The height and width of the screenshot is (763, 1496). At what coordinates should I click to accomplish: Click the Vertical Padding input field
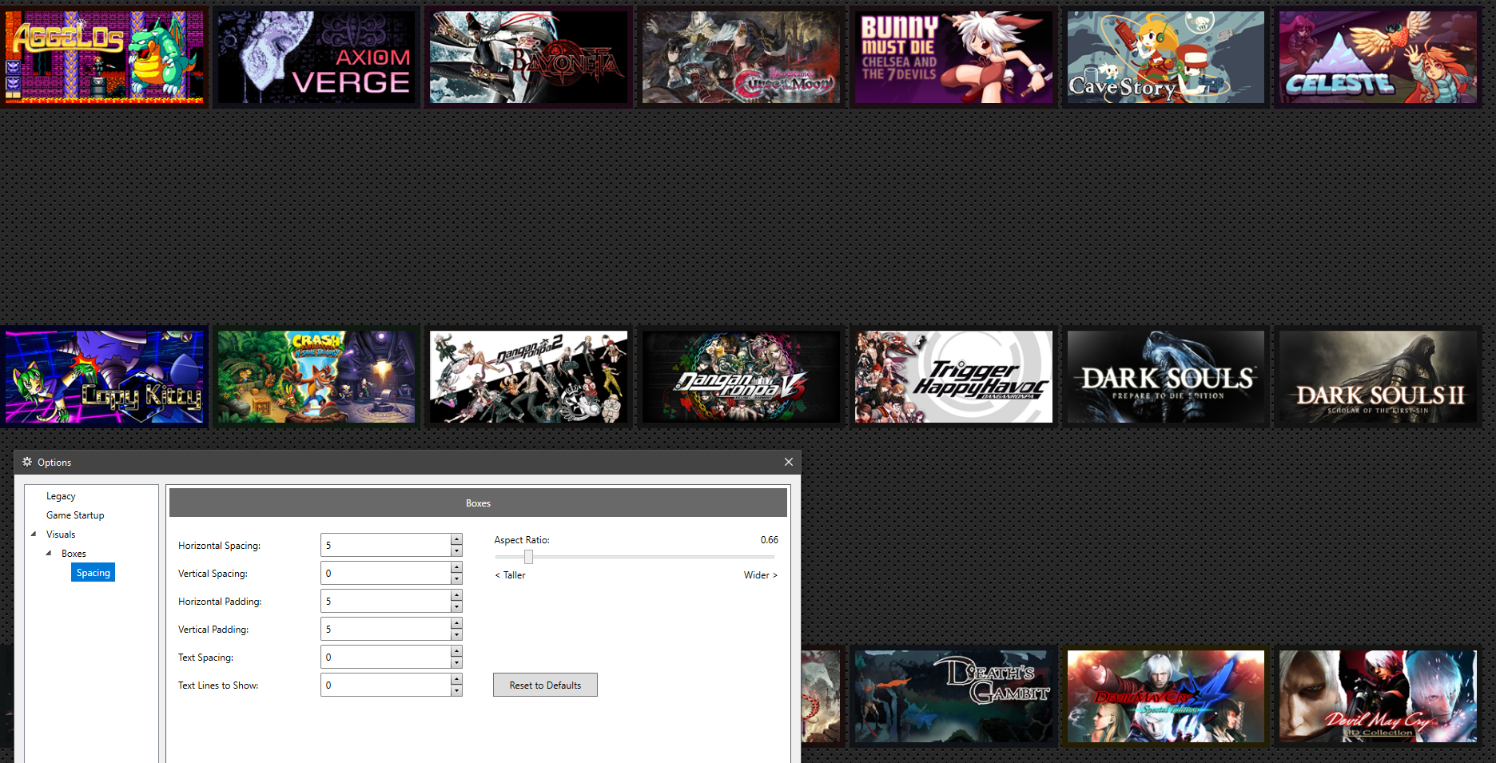tap(386, 629)
